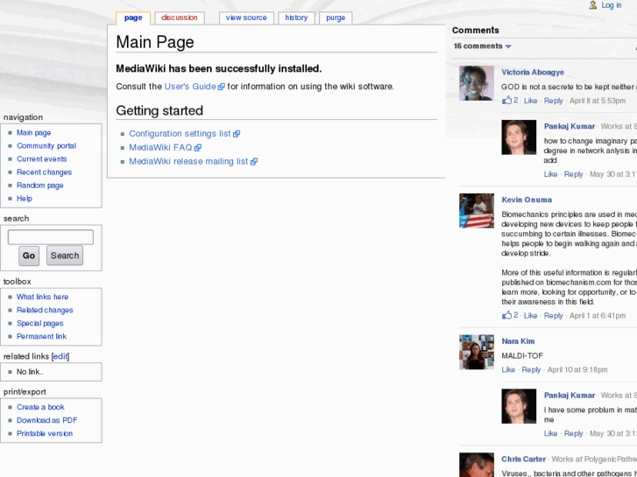This screenshot has height=477, width=637.
Task: Open the MediaWiki FAQ link
Action: pyautogui.click(x=160, y=147)
